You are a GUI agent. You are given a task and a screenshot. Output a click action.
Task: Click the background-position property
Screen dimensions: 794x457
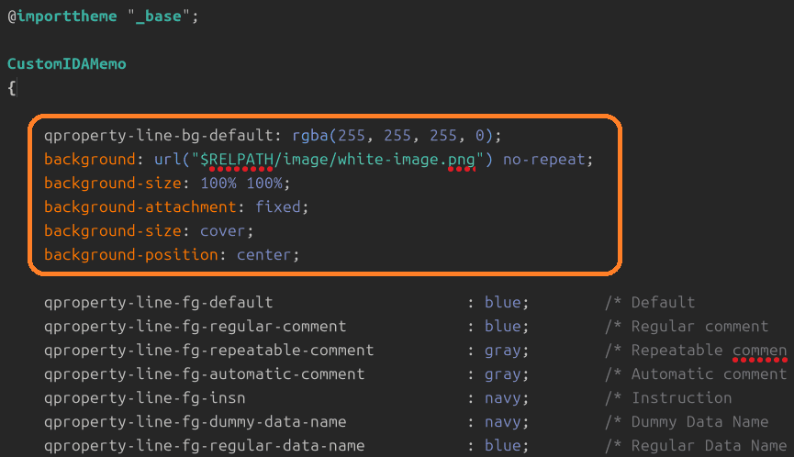tap(130, 254)
